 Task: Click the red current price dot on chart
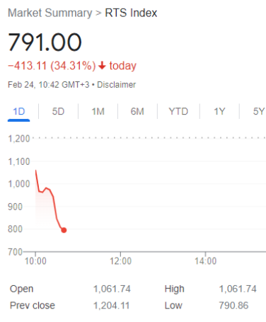[64, 230]
